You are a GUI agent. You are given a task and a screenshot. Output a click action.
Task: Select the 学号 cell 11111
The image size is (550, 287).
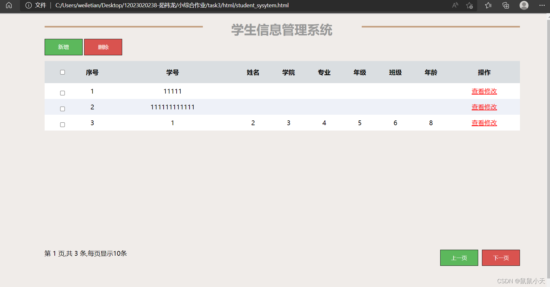[x=172, y=91]
